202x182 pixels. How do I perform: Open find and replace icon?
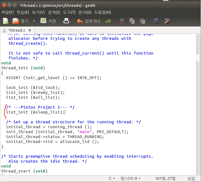click(x=167, y=21)
